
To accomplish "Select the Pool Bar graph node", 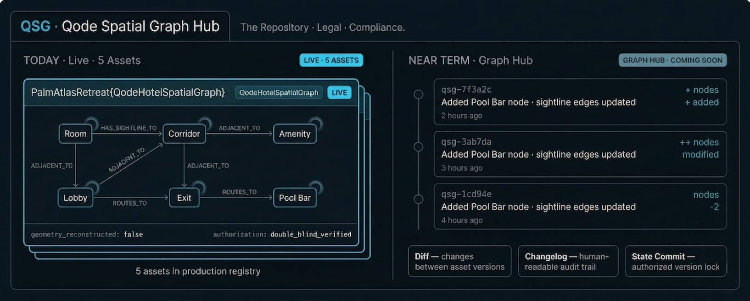I will tap(295, 198).
